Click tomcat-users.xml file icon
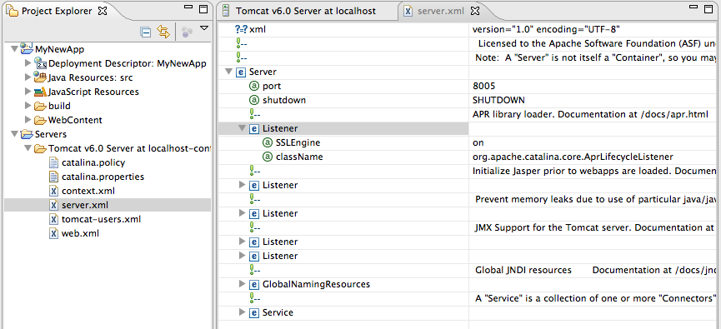The image size is (721, 329). click(54, 220)
